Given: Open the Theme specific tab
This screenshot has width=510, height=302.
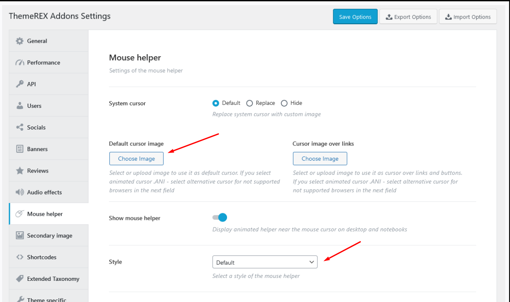Looking at the screenshot, I should point(49,296).
